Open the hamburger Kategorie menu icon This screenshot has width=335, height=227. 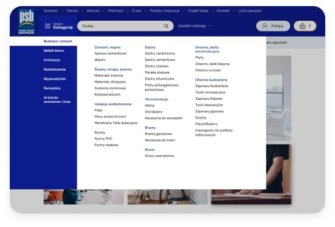[48, 26]
